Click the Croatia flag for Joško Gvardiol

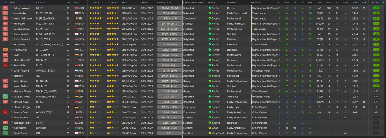pyautogui.click(x=76, y=39)
